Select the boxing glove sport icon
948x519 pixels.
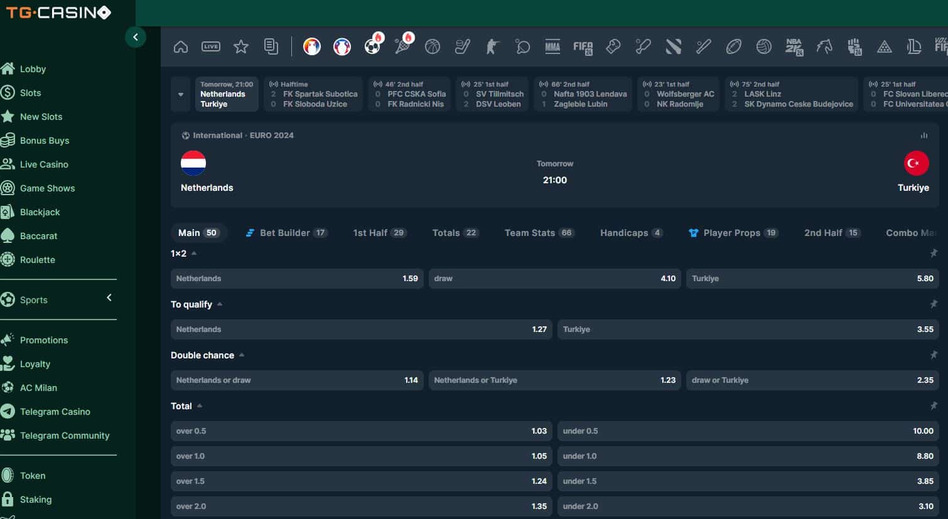(613, 46)
